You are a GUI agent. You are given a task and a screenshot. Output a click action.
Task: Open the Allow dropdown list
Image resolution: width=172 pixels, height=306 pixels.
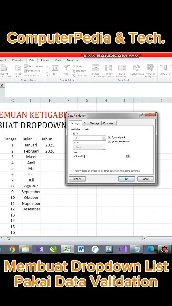pyautogui.click(x=104, y=138)
